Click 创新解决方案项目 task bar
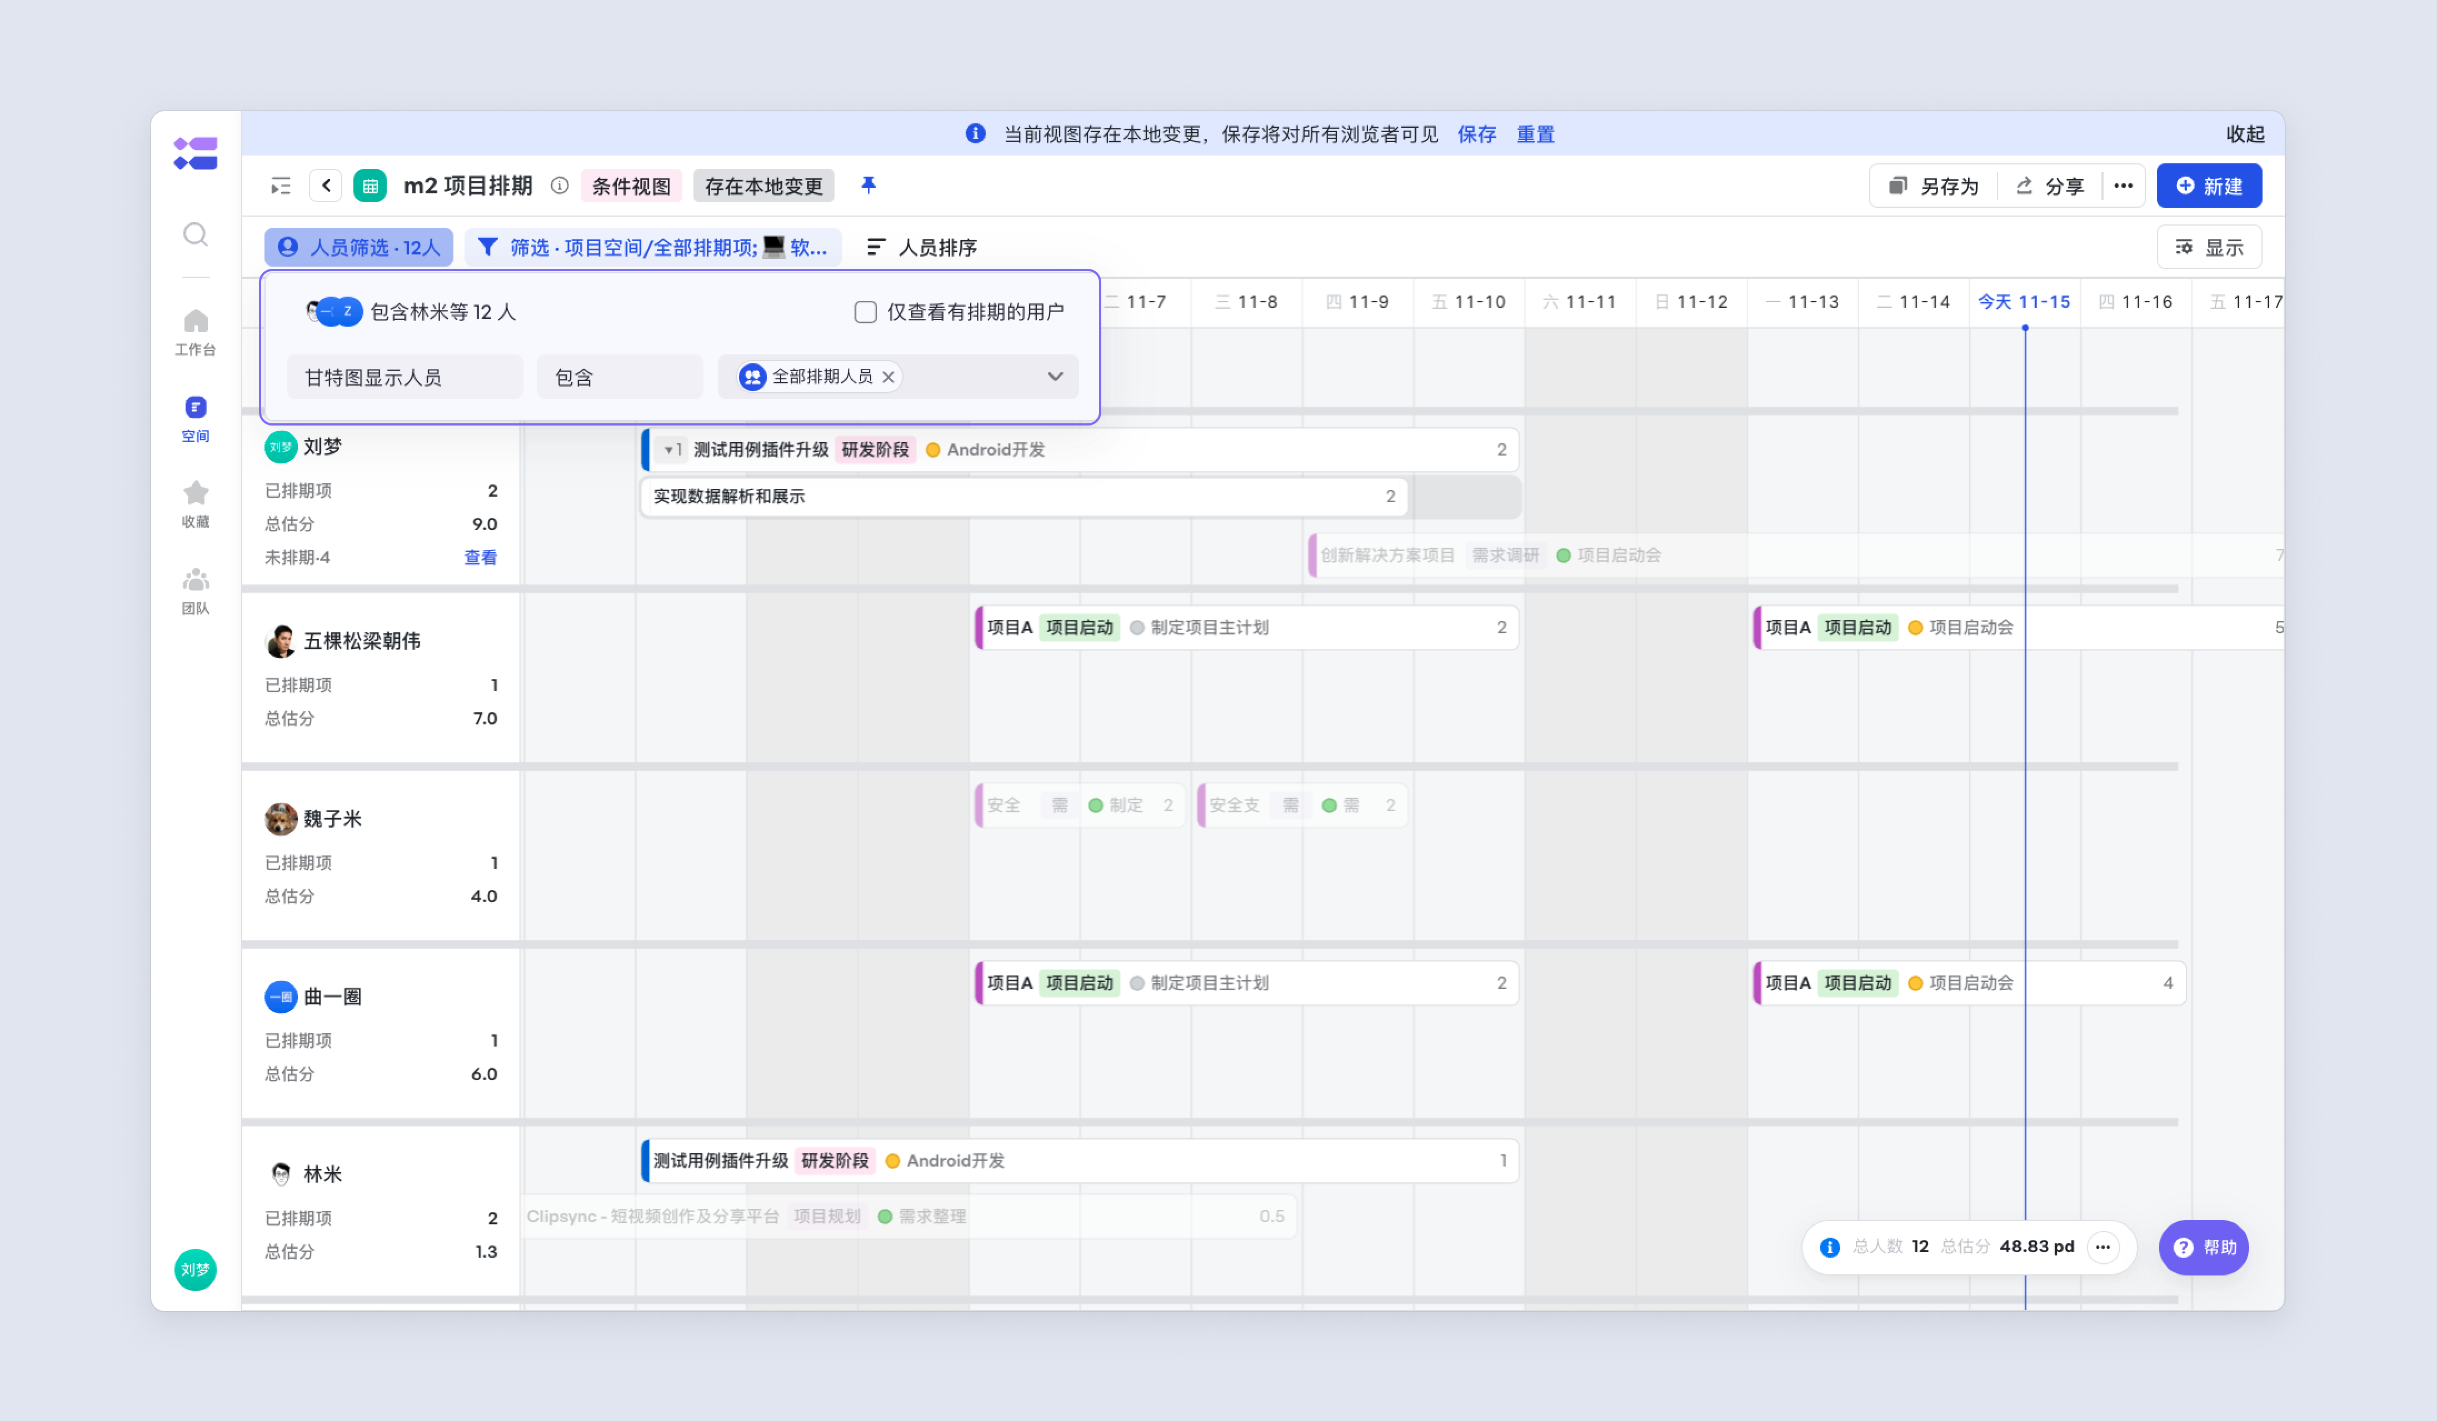The height and width of the screenshot is (1421, 2437). (1795, 555)
